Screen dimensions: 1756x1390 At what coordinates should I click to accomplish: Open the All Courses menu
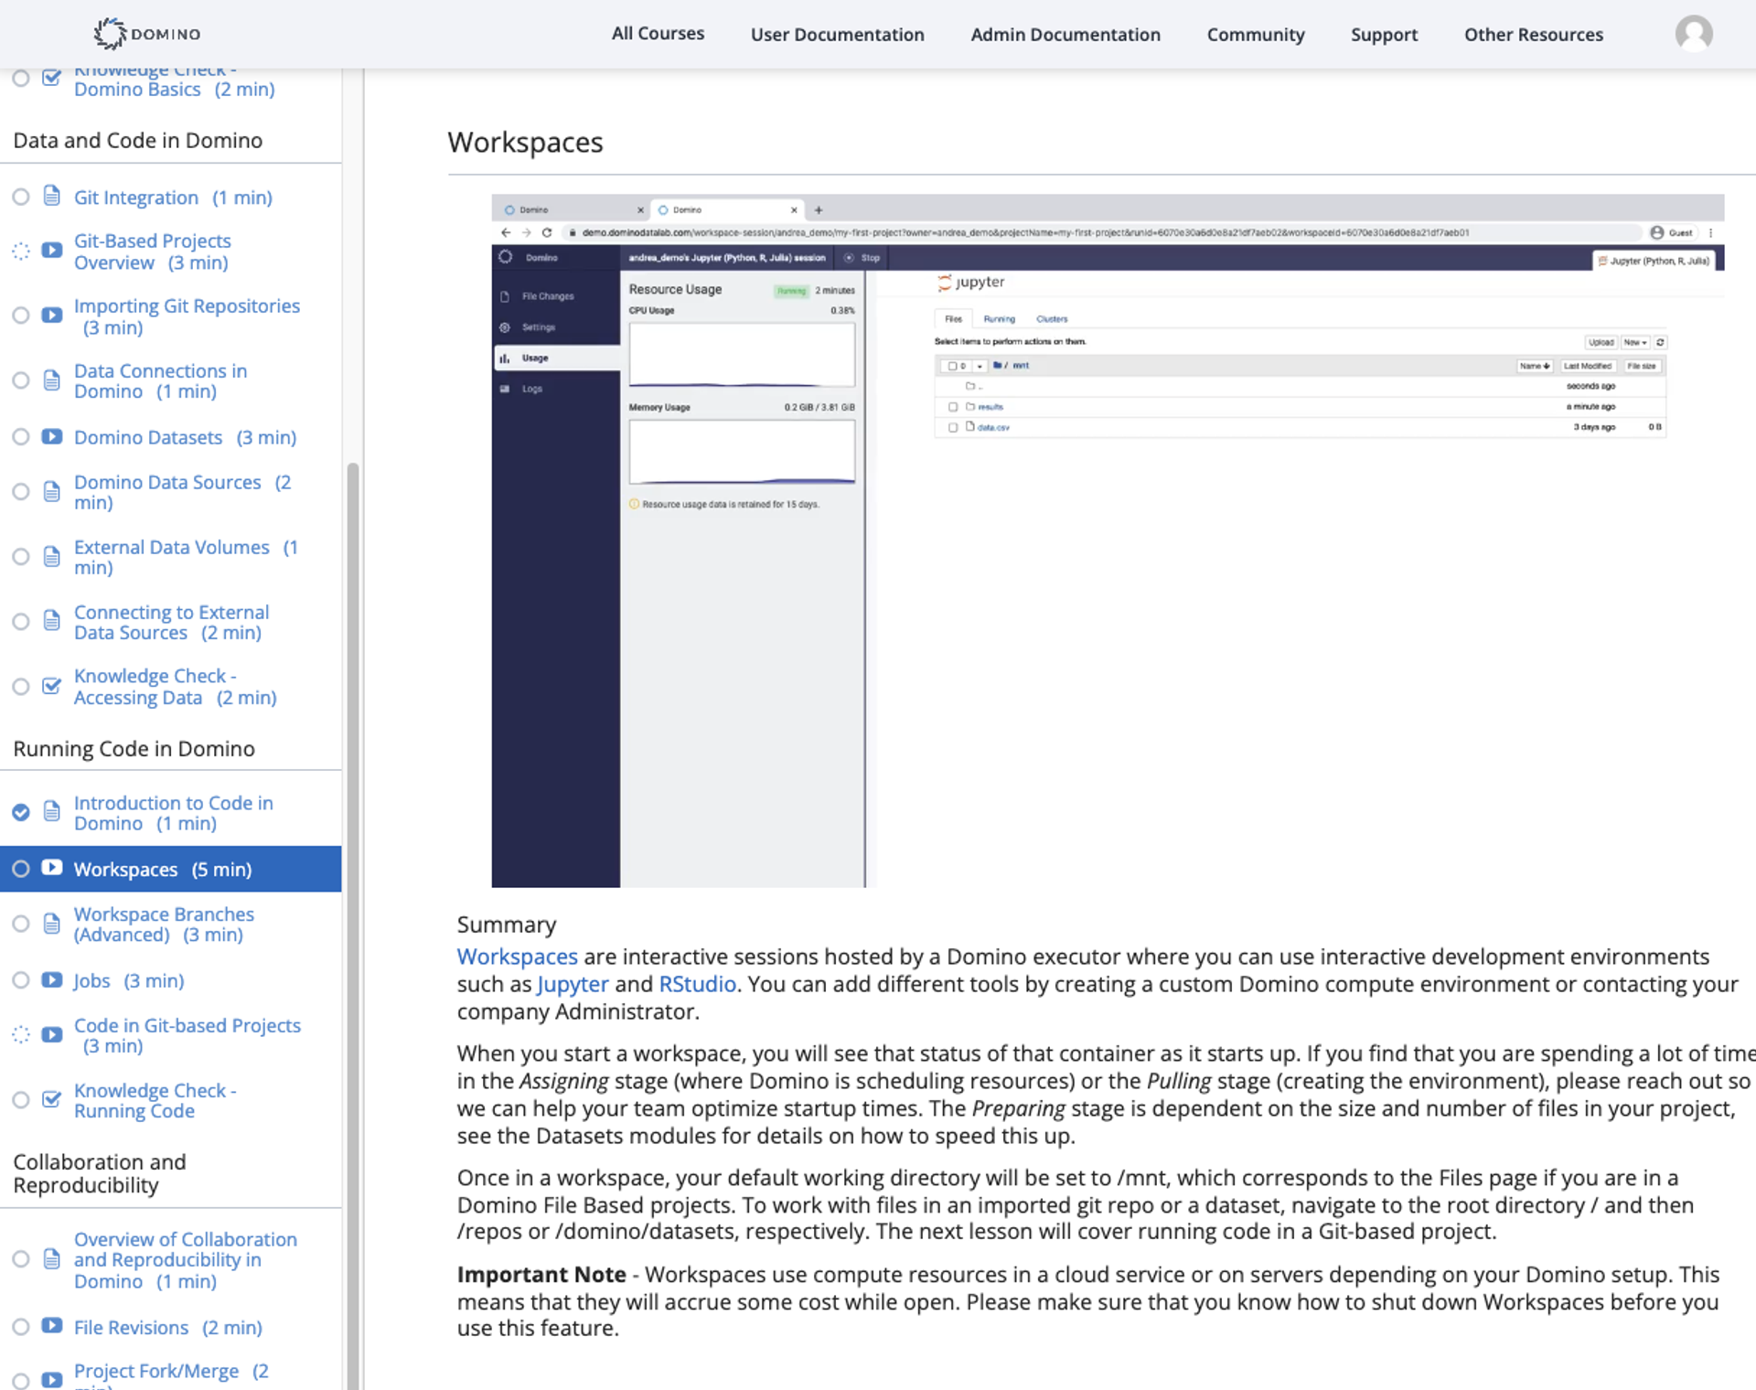coord(658,34)
